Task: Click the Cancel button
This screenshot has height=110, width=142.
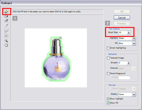Action: (x=122, y=18)
